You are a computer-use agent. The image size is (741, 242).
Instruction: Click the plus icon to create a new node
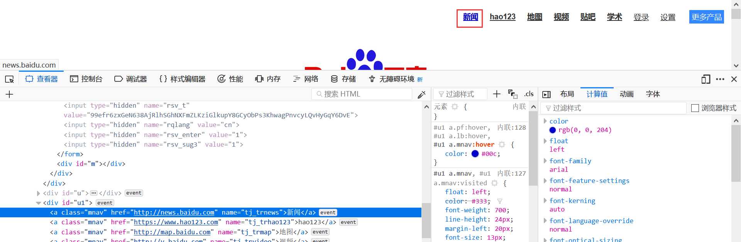tap(10, 94)
